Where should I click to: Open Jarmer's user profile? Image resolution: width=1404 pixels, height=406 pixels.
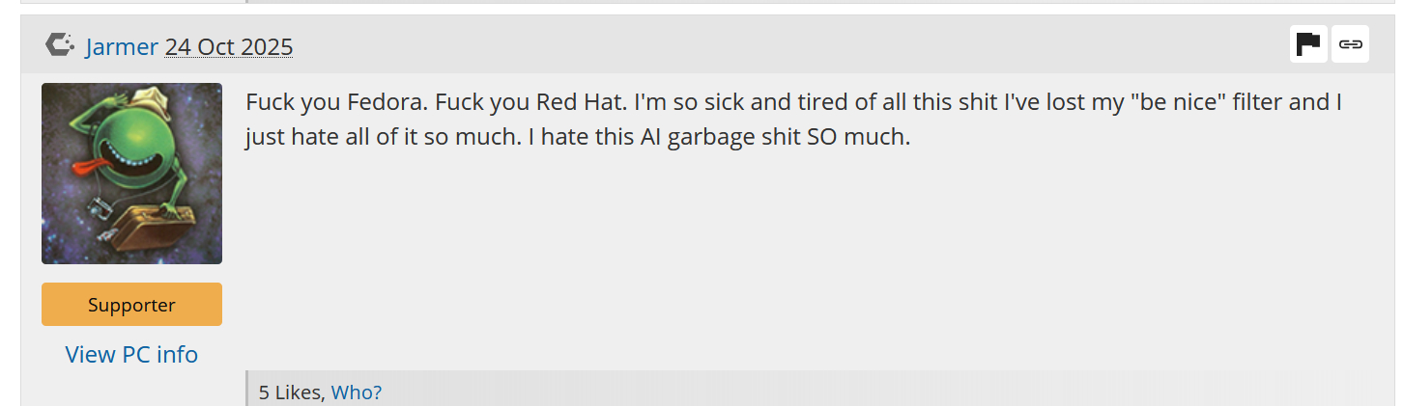click(121, 46)
